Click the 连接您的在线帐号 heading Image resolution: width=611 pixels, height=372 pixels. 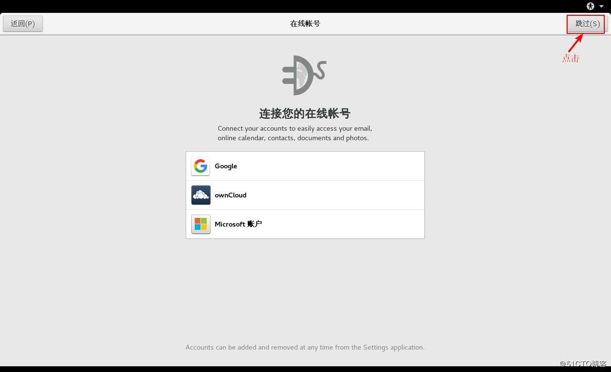coord(305,114)
